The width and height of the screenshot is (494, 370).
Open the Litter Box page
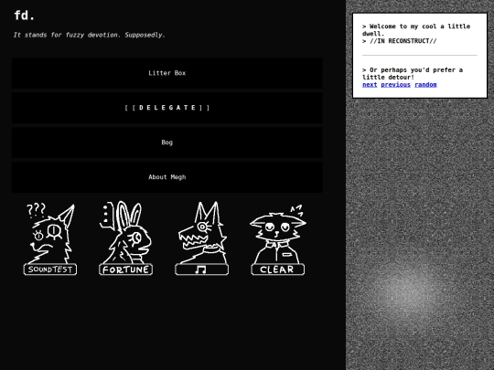[167, 73]
